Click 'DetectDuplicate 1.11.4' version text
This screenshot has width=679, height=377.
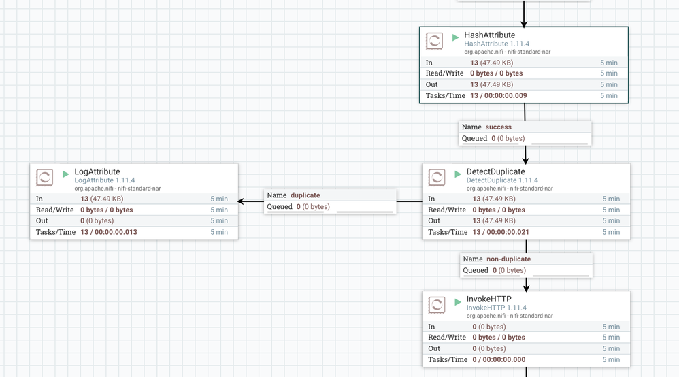502,180
